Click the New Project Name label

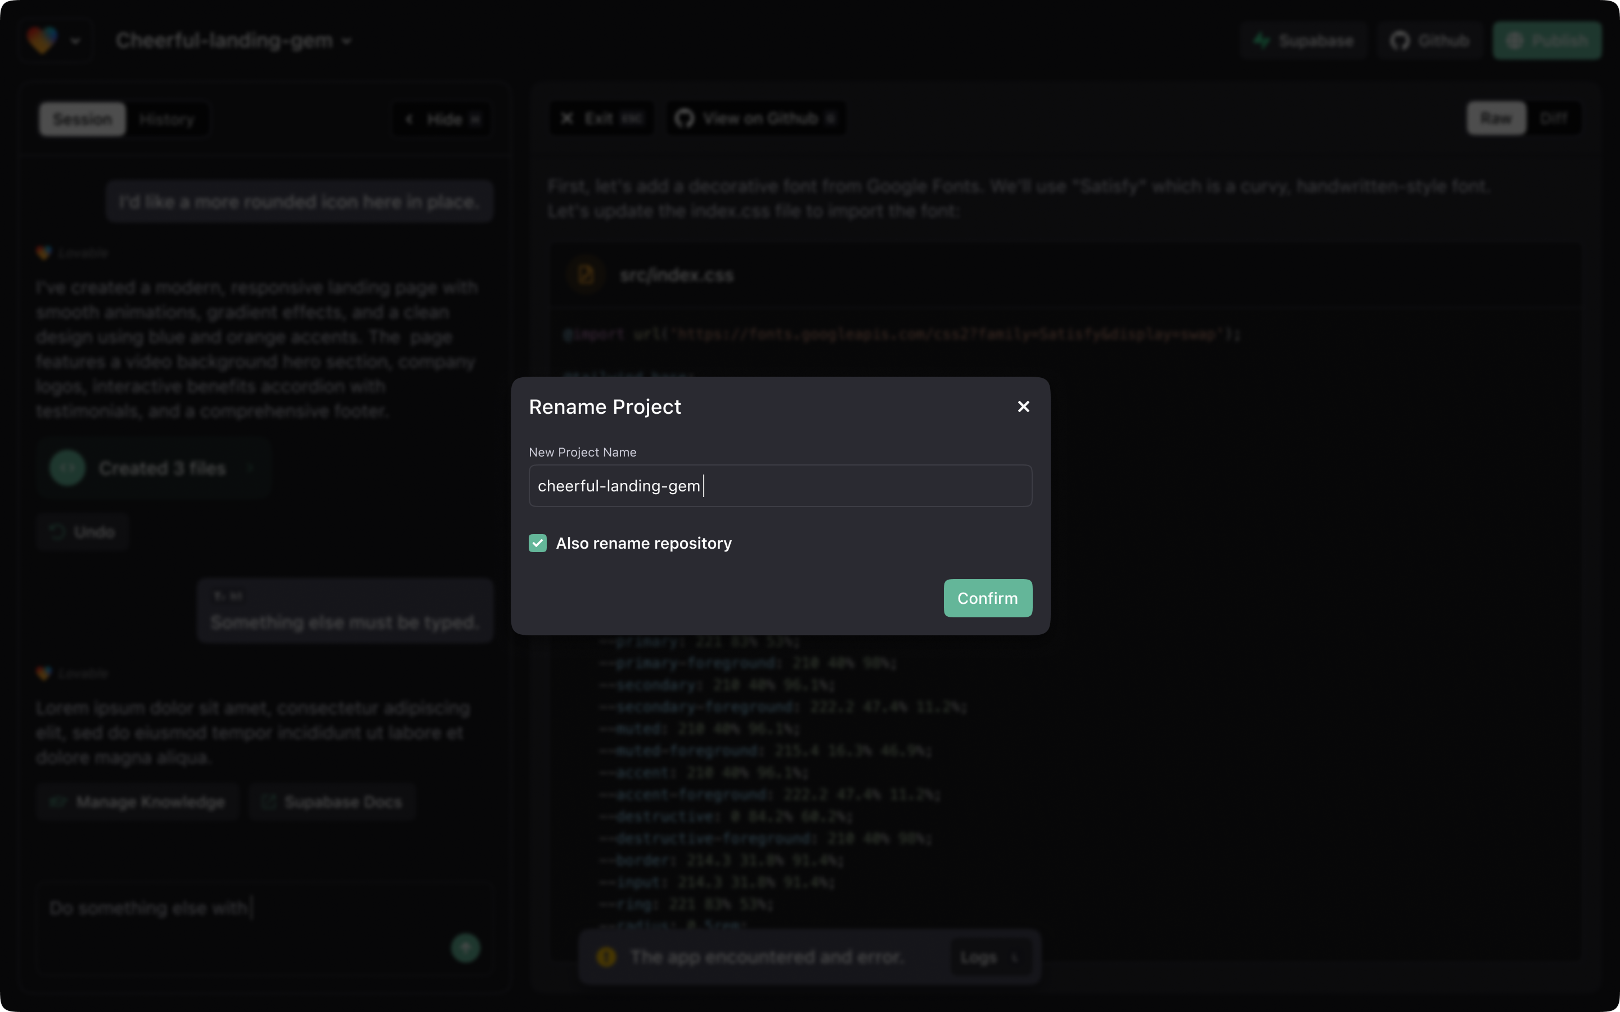(x=582, y=453)
